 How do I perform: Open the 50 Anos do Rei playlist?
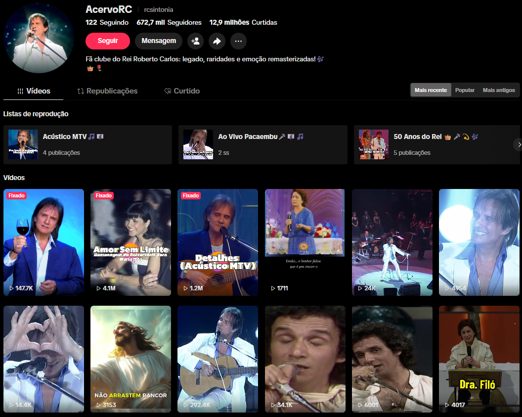click(436, 144)
